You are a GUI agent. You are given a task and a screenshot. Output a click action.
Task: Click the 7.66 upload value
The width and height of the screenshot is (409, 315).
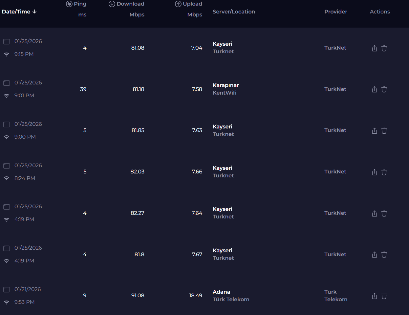(197, 171)
